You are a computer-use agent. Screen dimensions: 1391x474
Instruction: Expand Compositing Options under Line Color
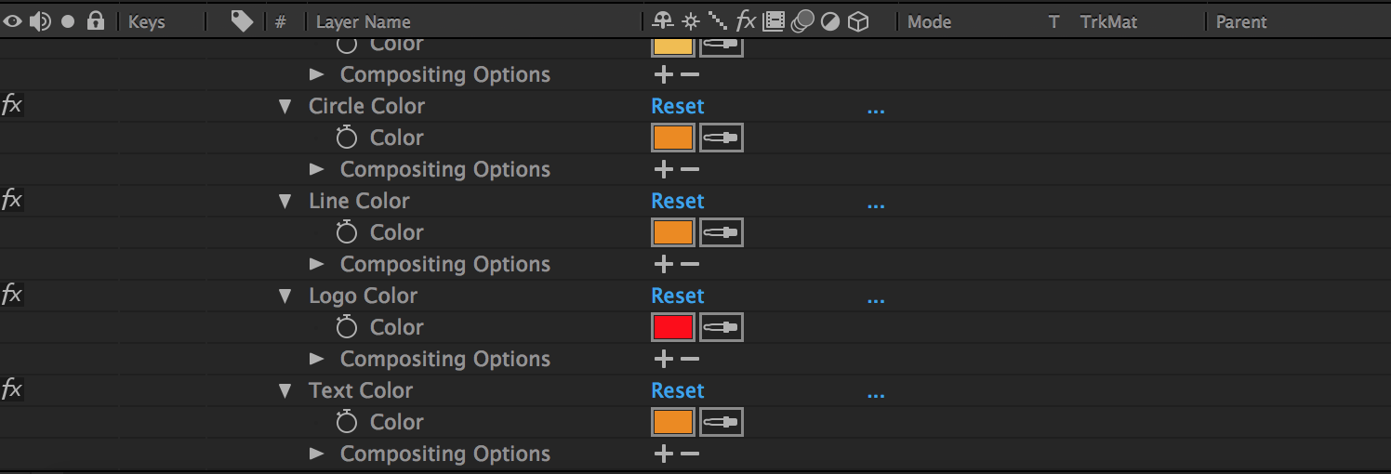click(x=316, y=264)
